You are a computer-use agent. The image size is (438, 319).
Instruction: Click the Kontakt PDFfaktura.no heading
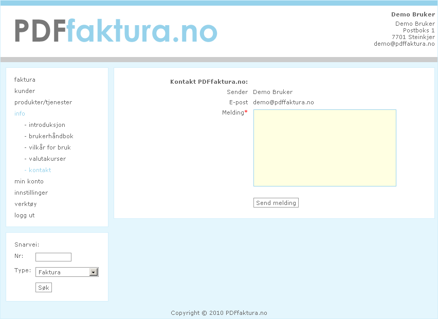click(x=209, y=82)
